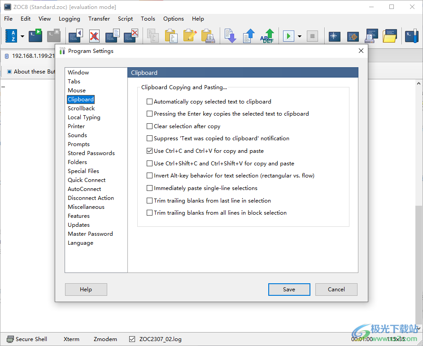Click the Cancel button in settings
The width and height of the screenshot is (423, 346).
(336, 290)
